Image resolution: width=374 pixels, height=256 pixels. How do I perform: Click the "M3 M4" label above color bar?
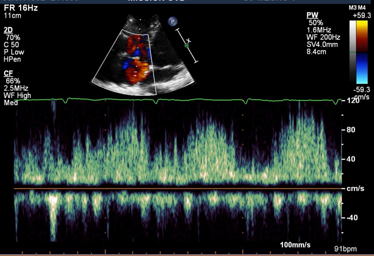pos(357,8)
